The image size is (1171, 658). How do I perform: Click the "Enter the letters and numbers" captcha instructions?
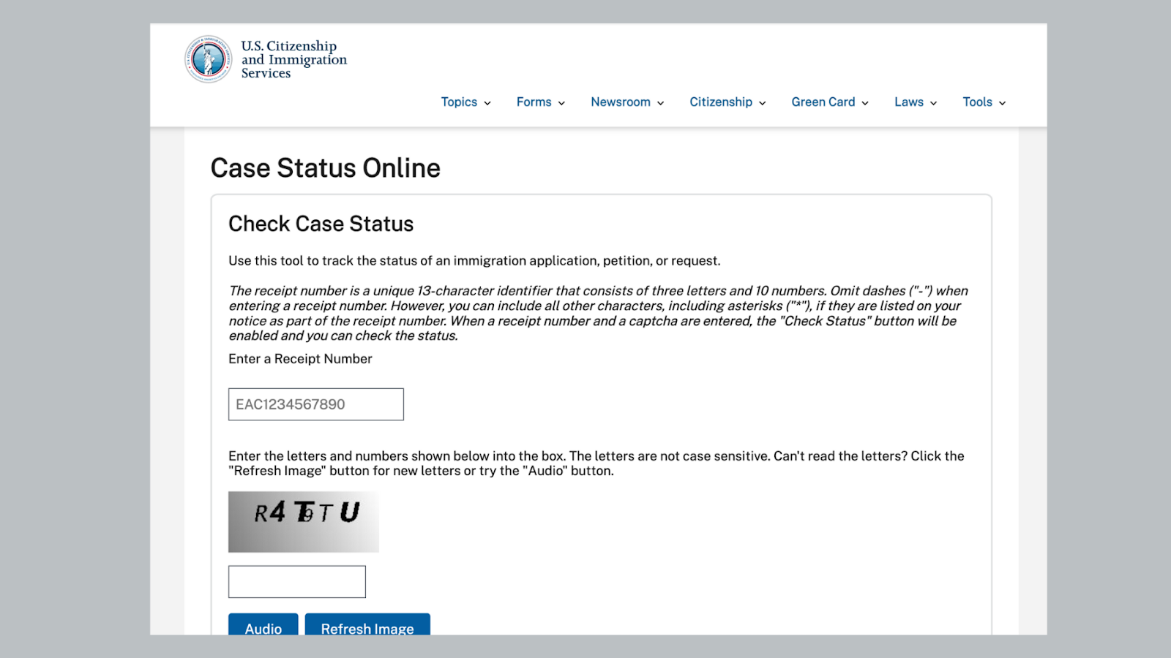click(x=596, y=464)
